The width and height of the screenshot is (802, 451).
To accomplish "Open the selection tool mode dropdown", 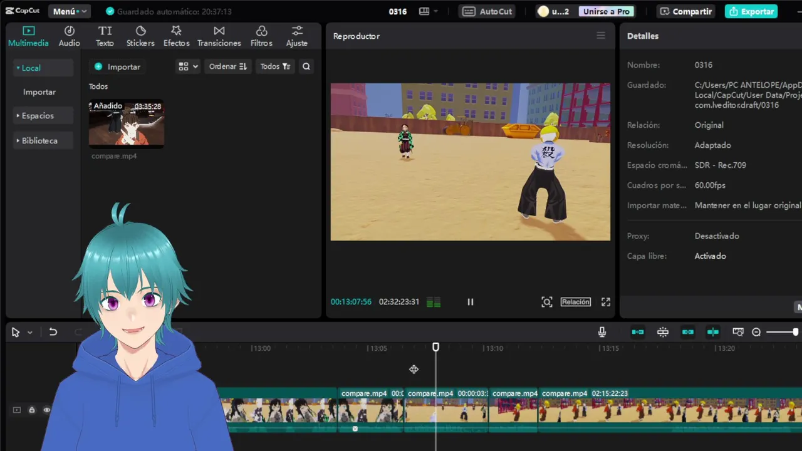I will click(x=29, y=333).
